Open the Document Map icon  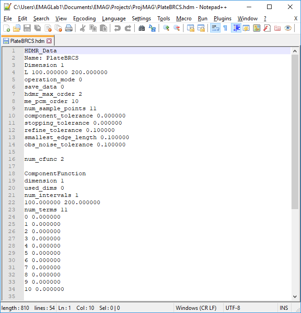pos(256,28)
